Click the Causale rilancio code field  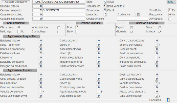point(37,6)
